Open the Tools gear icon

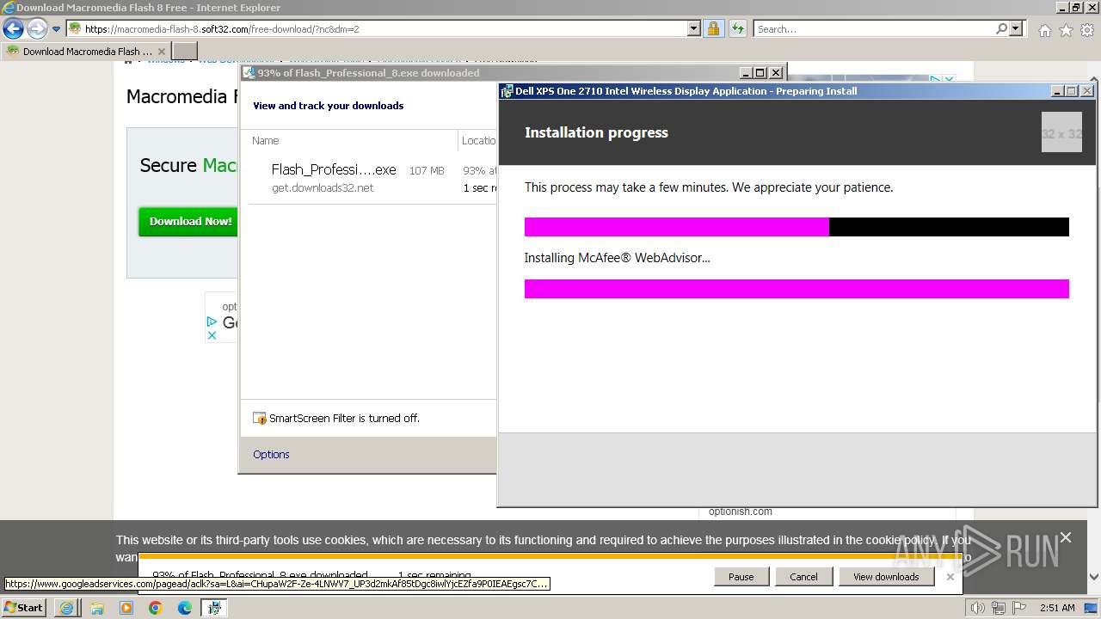pos(1087,30)
